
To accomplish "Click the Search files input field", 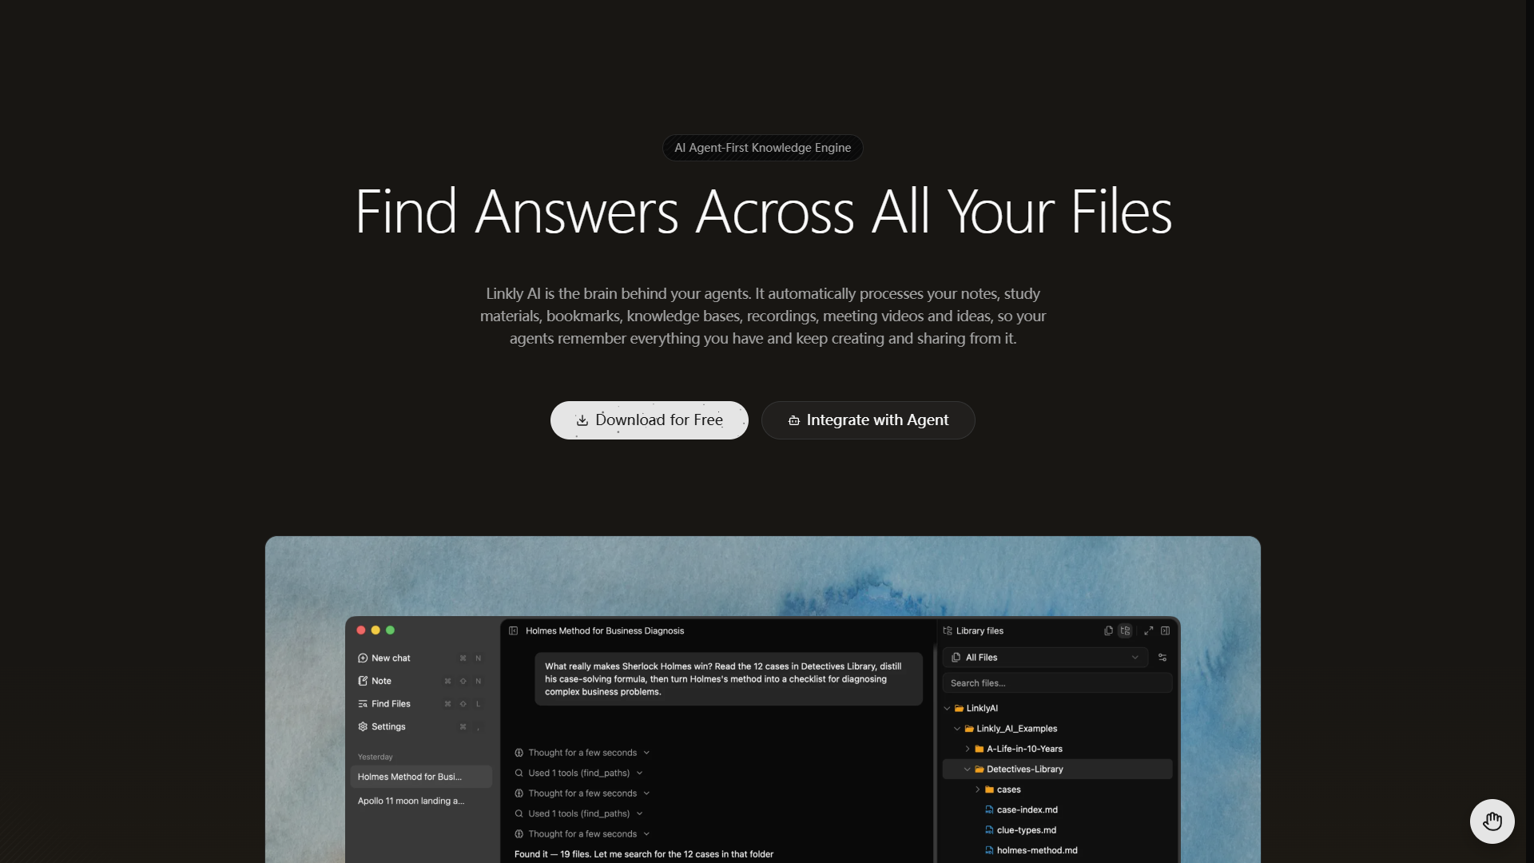I will [x=1057, y=683].
